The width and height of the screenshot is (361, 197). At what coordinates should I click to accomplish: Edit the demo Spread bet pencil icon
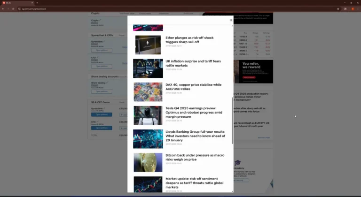coord(104,108)
